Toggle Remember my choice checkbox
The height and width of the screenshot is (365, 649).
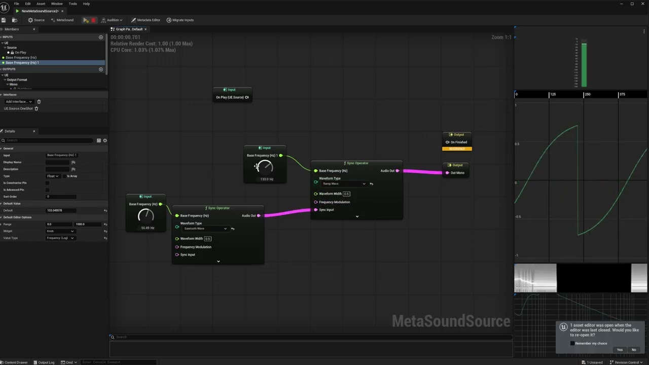[572, 343]
